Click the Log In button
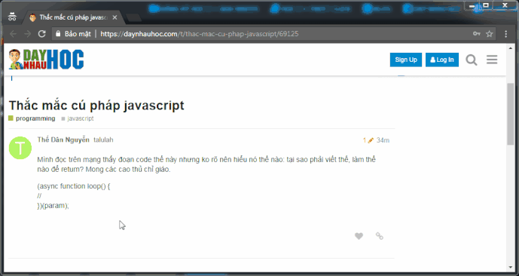This screenshot has width=519, height=276. (x=442, y=60)
